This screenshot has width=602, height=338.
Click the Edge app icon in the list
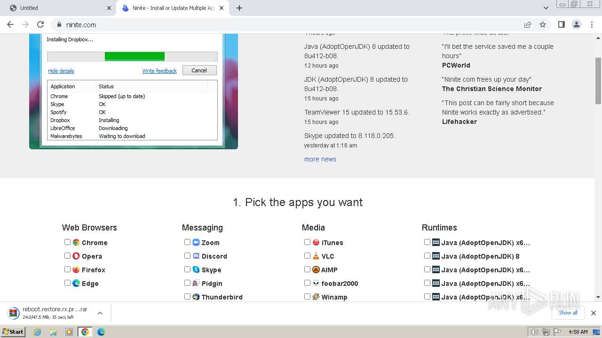(x=76, y=284)
